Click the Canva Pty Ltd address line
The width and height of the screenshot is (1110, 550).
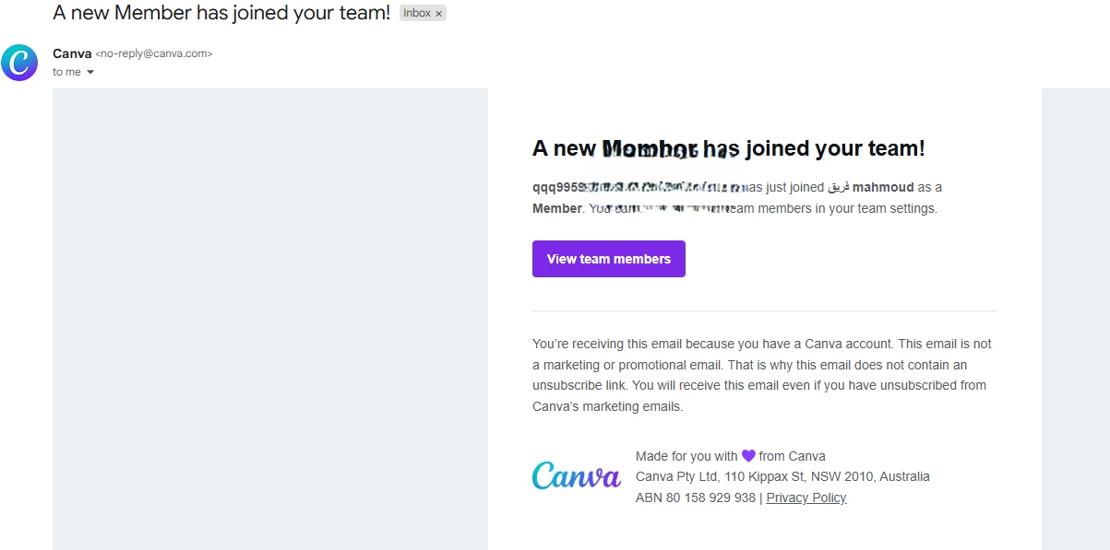(x=782, y=476)
